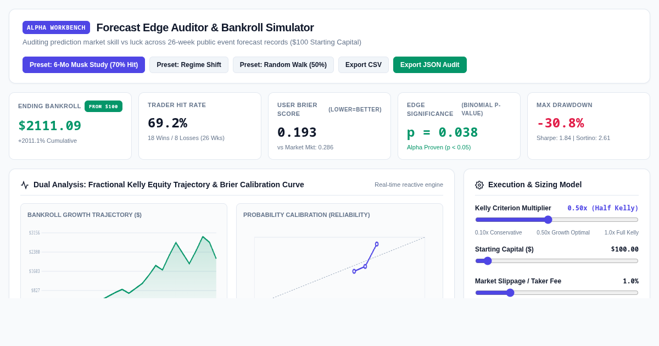Click Export JSON Audit button
The height and width of the screenshot is (346, 659).
click(x=430, y=65)
